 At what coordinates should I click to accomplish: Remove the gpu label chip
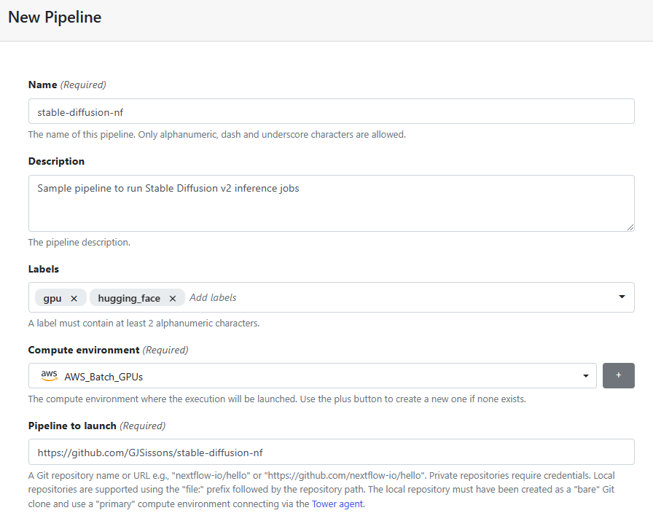click(x=74, y=299)
